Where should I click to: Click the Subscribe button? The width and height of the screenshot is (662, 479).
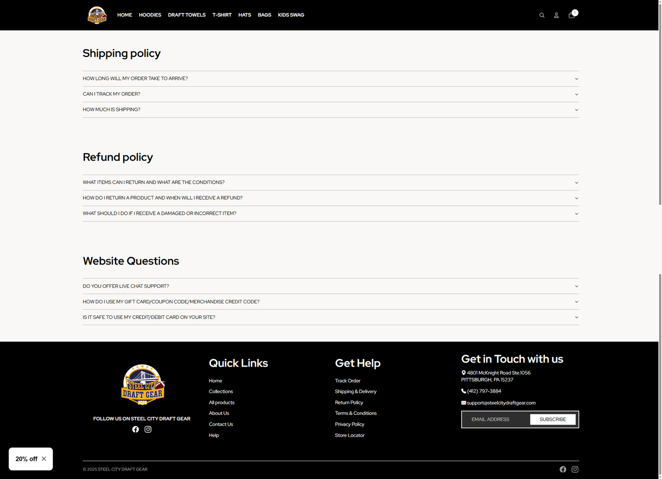coord(552,419)
